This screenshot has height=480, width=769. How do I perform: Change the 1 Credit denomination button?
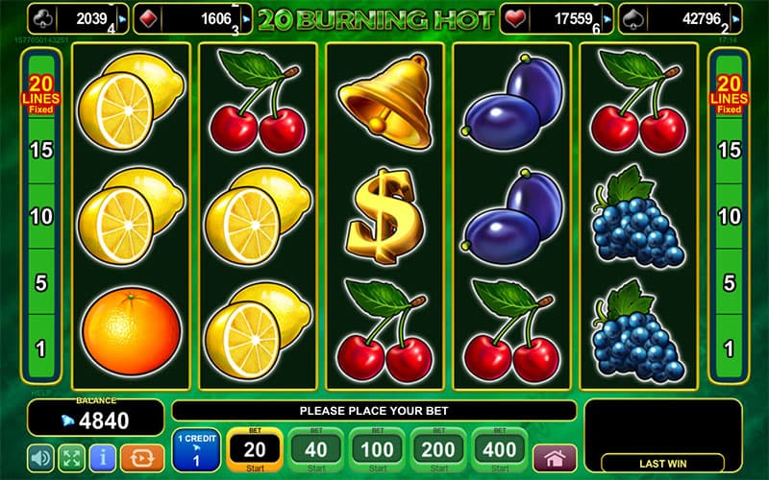point(196,449)
